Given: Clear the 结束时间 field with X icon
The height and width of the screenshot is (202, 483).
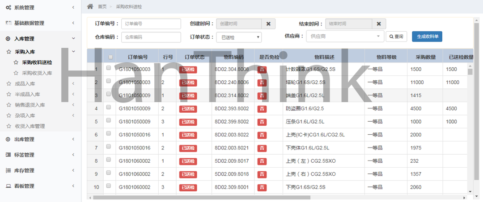Looking at the screenshot, I should click(378, 24).
